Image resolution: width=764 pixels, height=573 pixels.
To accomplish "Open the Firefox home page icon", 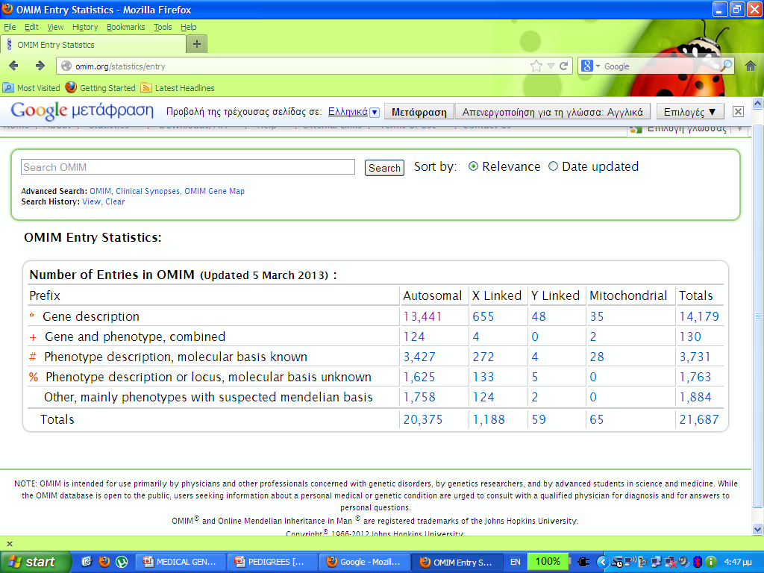I will pos(751,66).
